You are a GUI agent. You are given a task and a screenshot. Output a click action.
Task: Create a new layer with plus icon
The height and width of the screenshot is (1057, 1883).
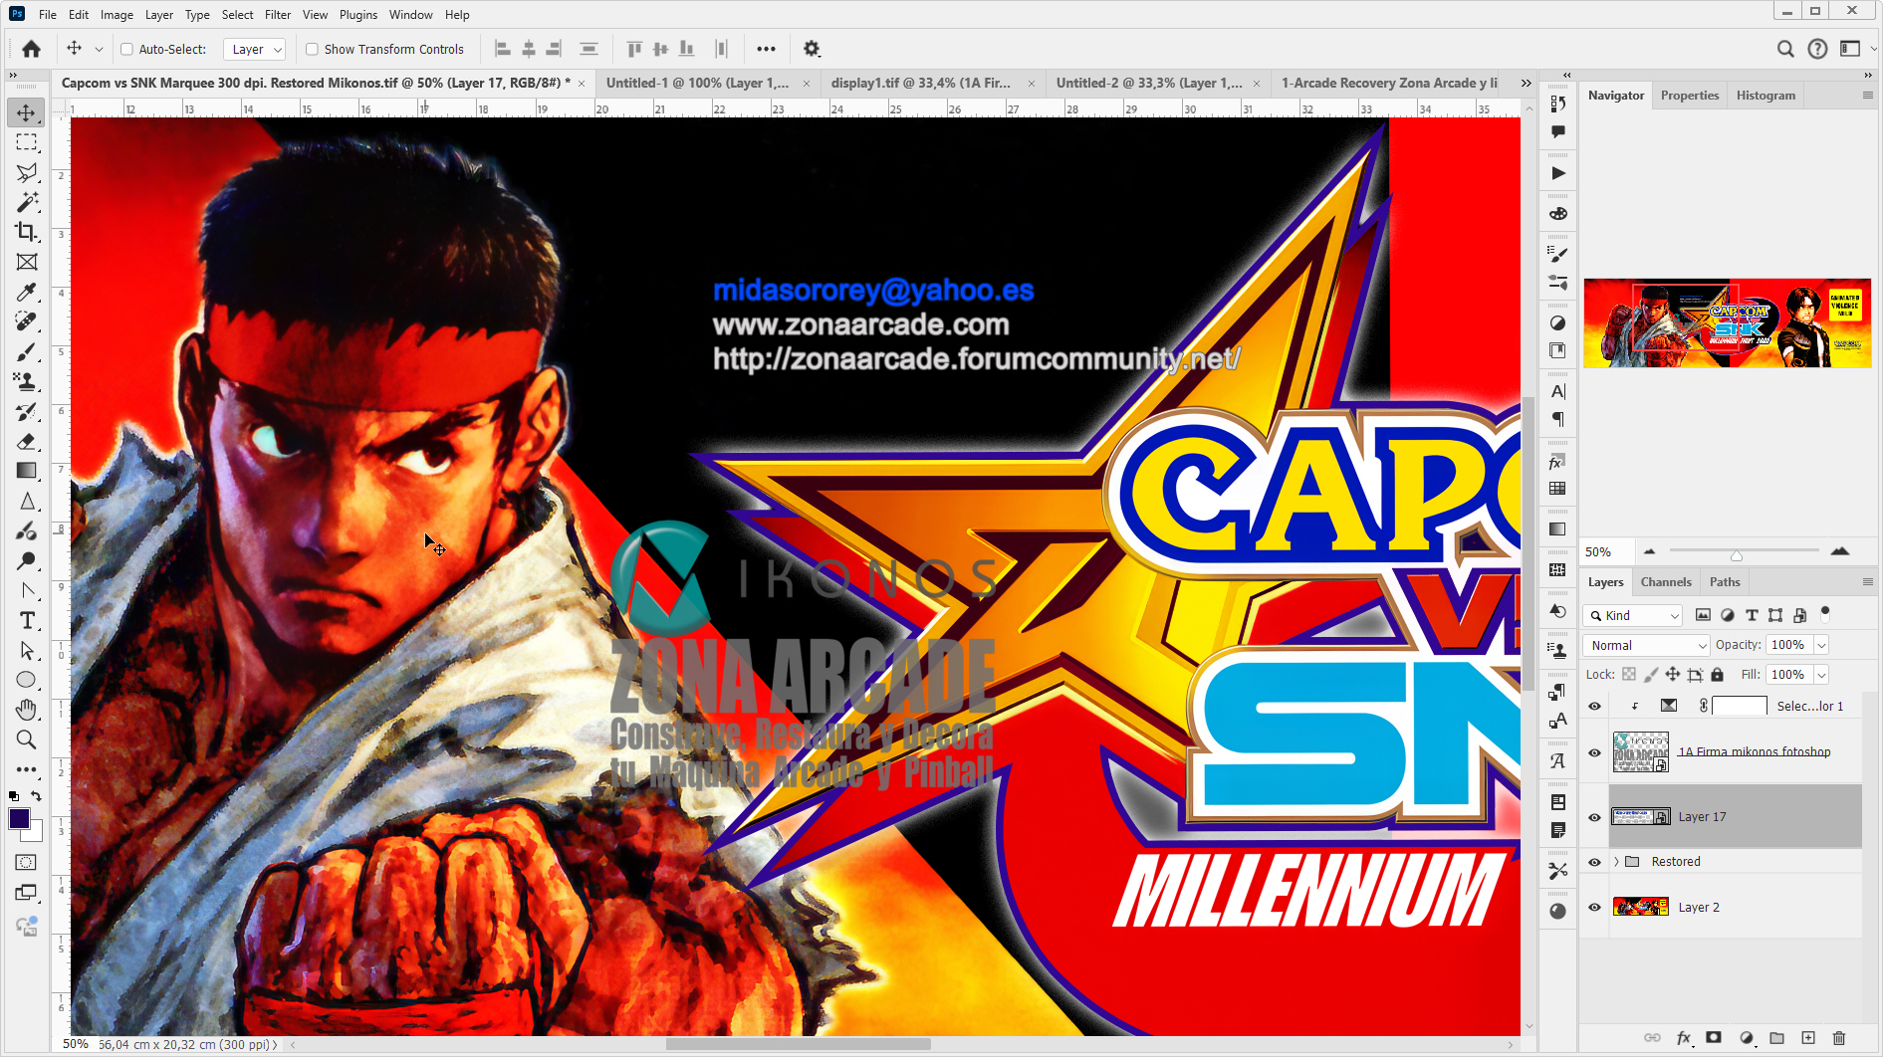[1808, 1038]
